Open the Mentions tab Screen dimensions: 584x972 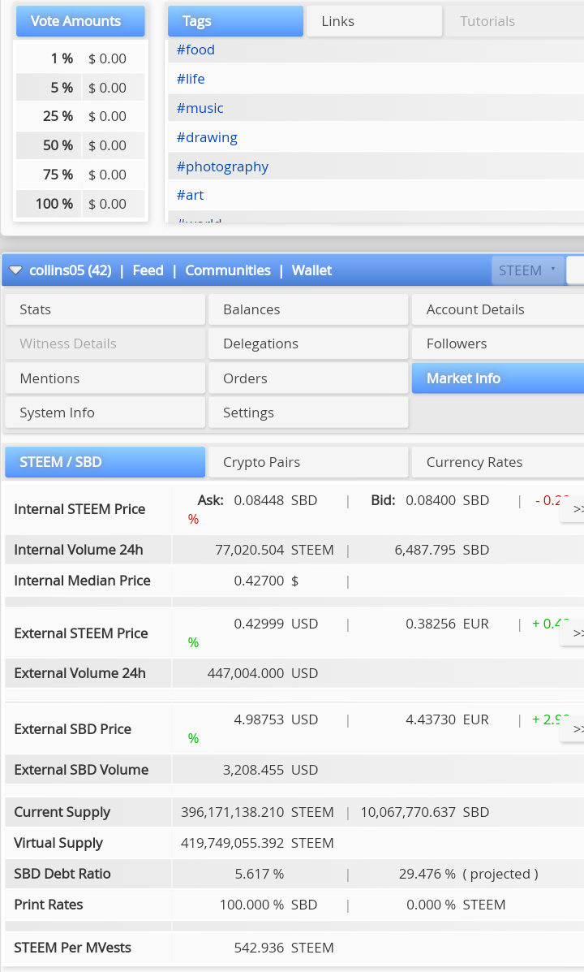click(x=105, y=378)
